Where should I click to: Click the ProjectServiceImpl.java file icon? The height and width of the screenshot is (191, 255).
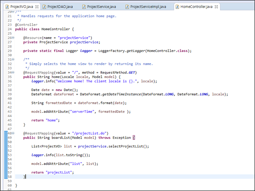pos(127,7)
